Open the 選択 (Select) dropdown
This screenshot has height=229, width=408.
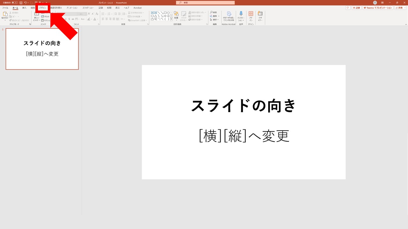pos(214,19)
